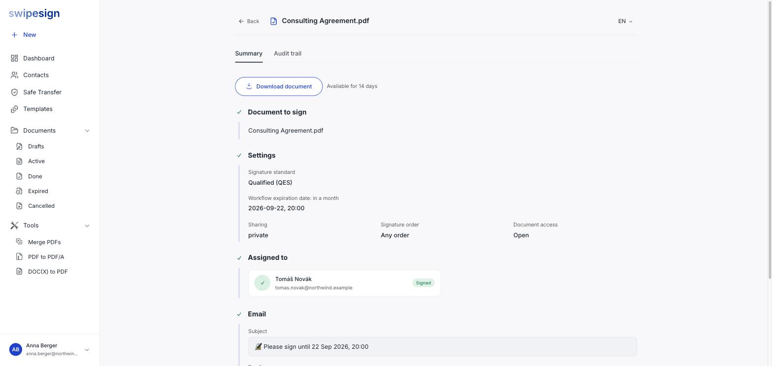The height and width of the screenshot is (366, 772).
Task: Switch to the Audit trail tab
Action: 288,54
